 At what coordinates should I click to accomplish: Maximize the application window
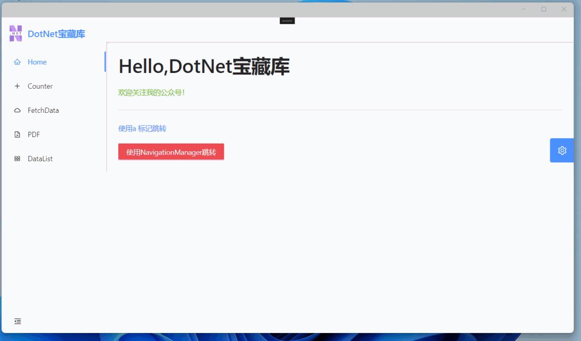tap(544, 9)
